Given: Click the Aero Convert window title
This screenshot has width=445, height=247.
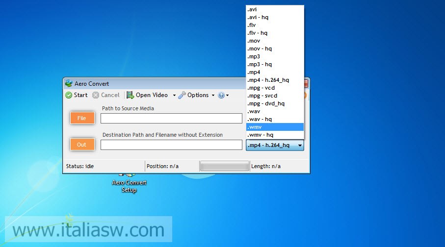Looking at the screenshot, I should click(92, 84).
